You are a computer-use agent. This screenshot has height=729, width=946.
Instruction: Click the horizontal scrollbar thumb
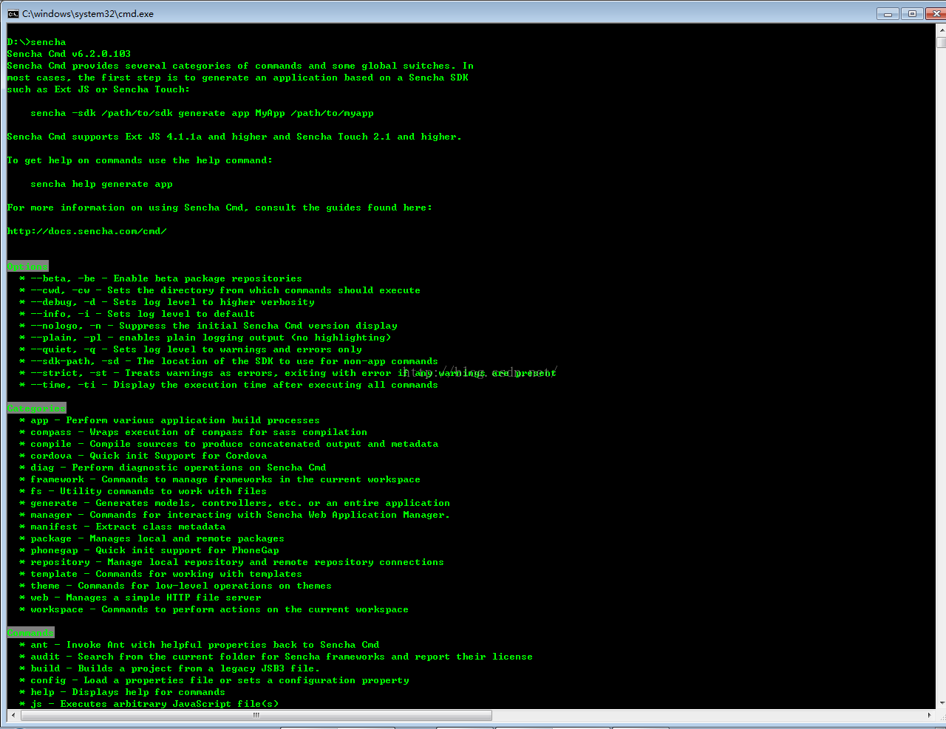click(256, 715)
